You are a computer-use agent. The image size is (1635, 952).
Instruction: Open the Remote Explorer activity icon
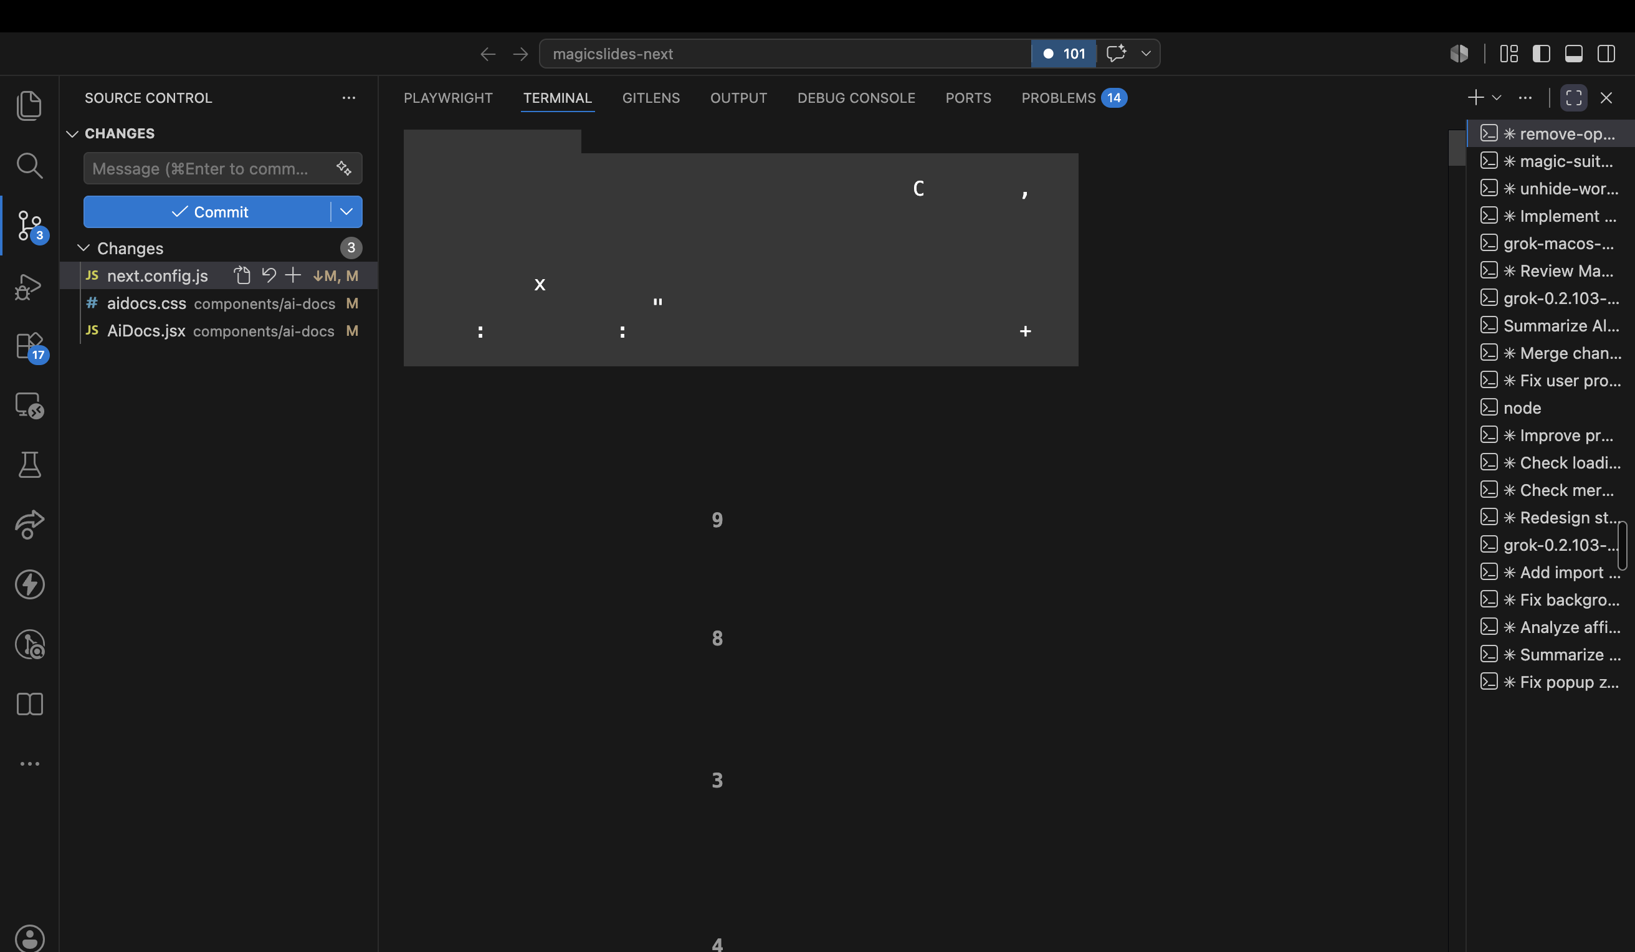(29, 406)
